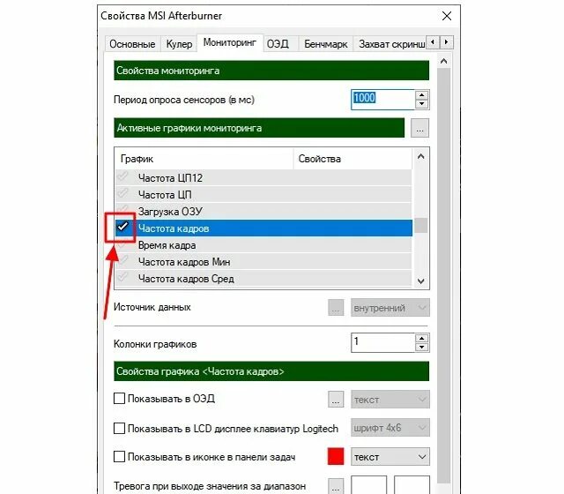Image resolution: width=564 pixels, height=494 pixels.
Task: Enable the Частота кадров Сред graph checkmark
Action: coord(123,278)
